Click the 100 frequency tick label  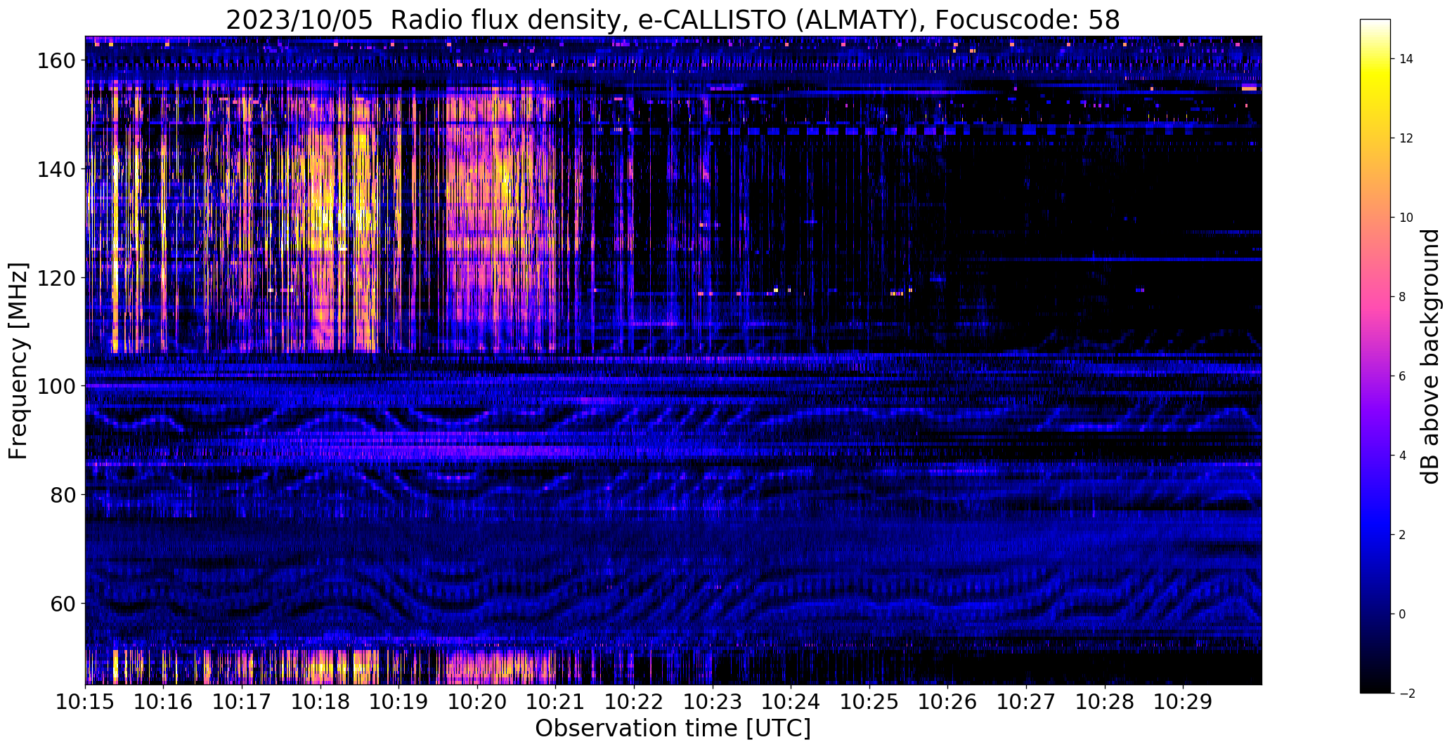(x=56, y=386)
